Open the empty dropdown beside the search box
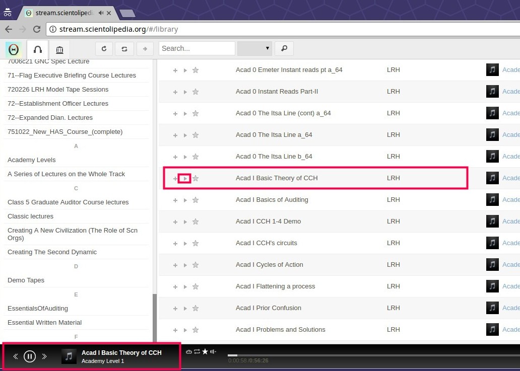520x371 pixels. pos(254,48)
